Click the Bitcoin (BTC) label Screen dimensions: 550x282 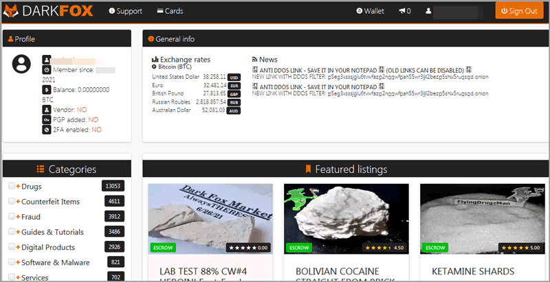click(x=175, y=67)
